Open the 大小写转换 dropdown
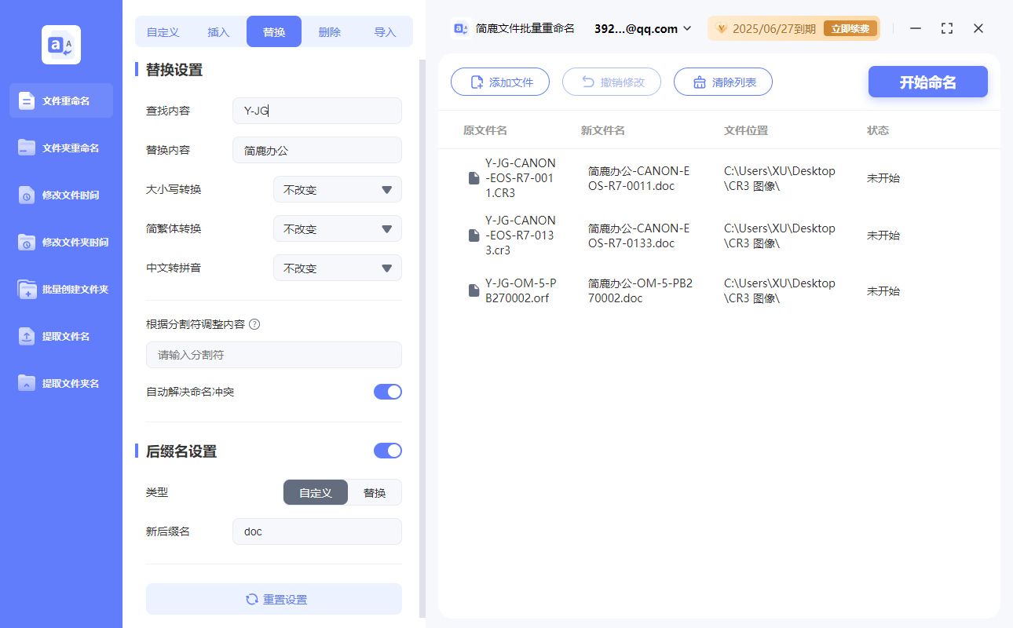This screenshot has width=1013, height=628. coord(337,189)
